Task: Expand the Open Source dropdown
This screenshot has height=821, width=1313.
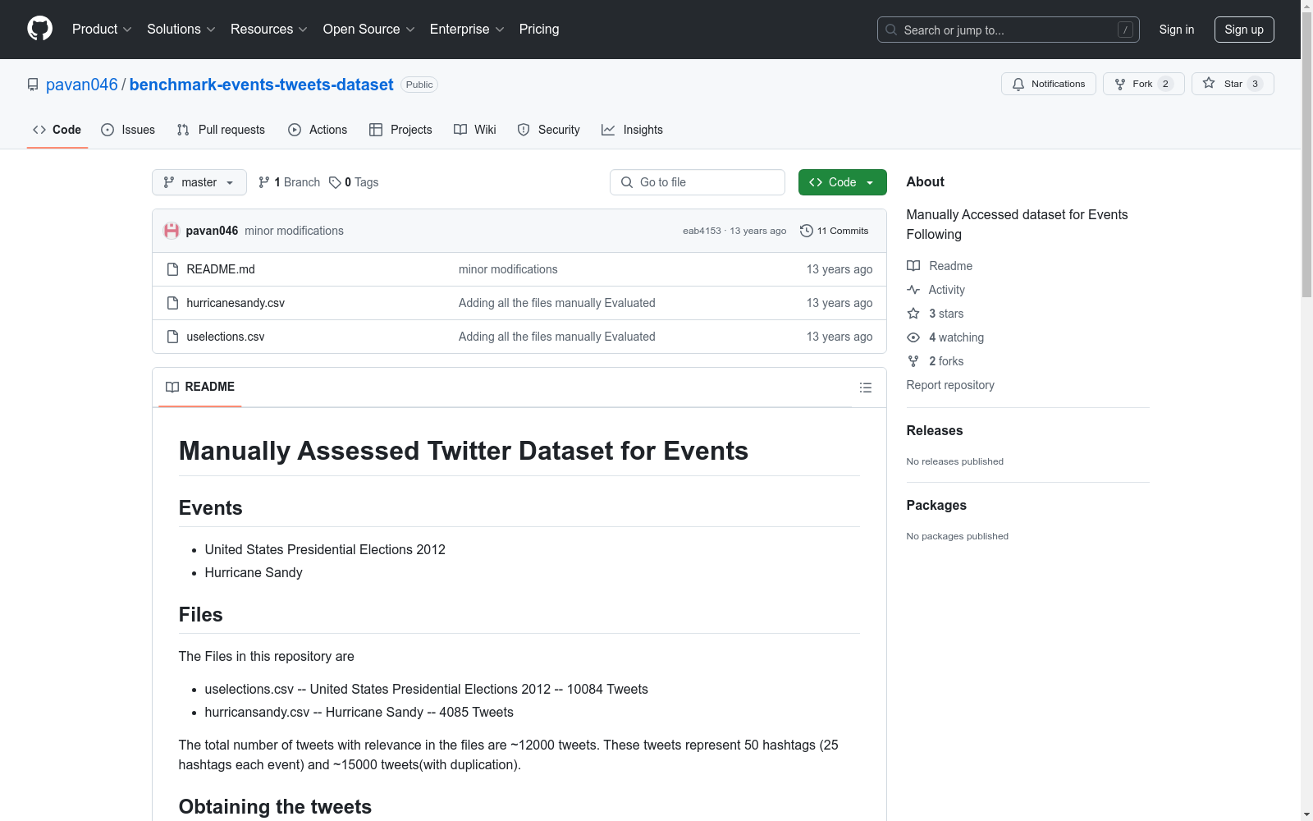Action: click(x=369, y=30)
